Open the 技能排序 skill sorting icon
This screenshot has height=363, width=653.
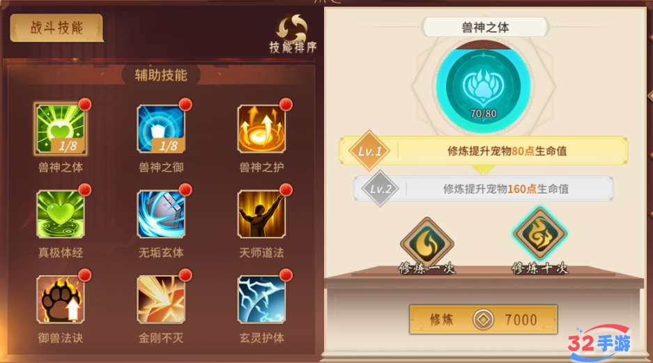click(x=293, y=33)
